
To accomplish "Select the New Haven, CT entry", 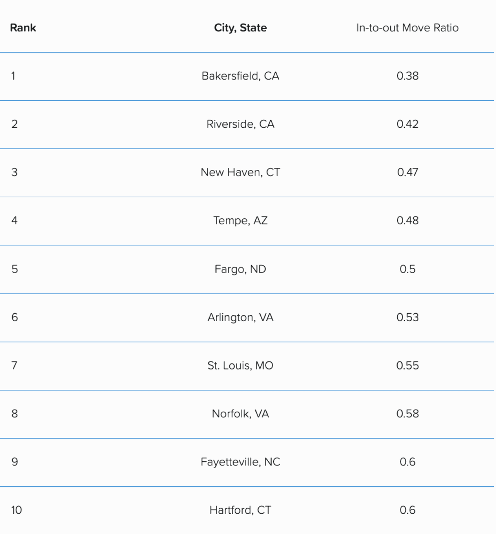I will click(x=240, y=172).
